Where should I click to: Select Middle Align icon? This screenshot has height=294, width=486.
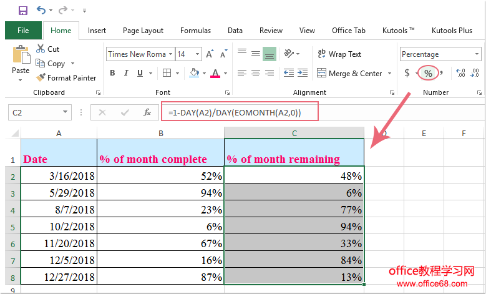pos(256,54)
